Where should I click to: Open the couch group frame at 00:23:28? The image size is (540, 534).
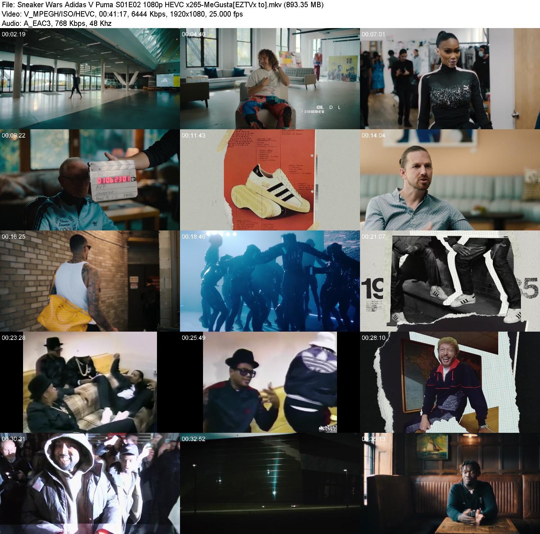tap(90, 382)
